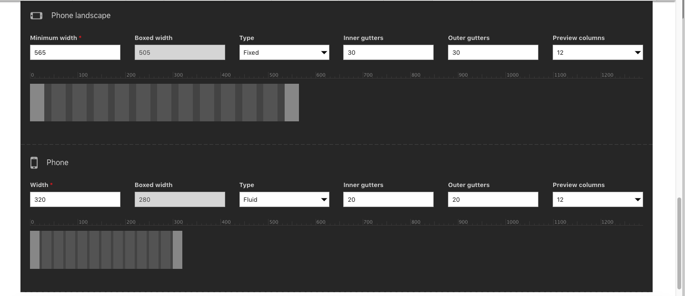Click the Phone landscape ruler at 600
Viewport: 685px width, 296px height.
pos(317,76)
